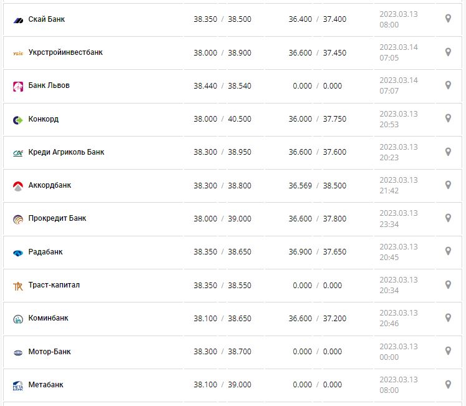Click the Аккордбанк row's 38.300 / 38.800 rate

[x=222, y=185]
